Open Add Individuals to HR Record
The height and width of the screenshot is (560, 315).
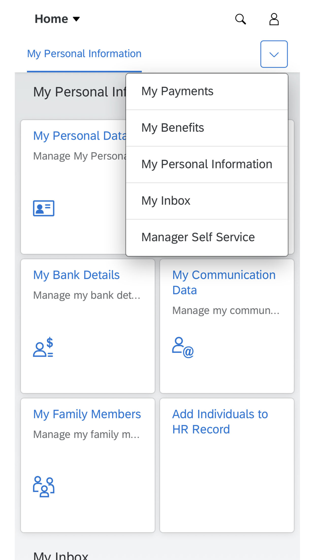point(220,421)
